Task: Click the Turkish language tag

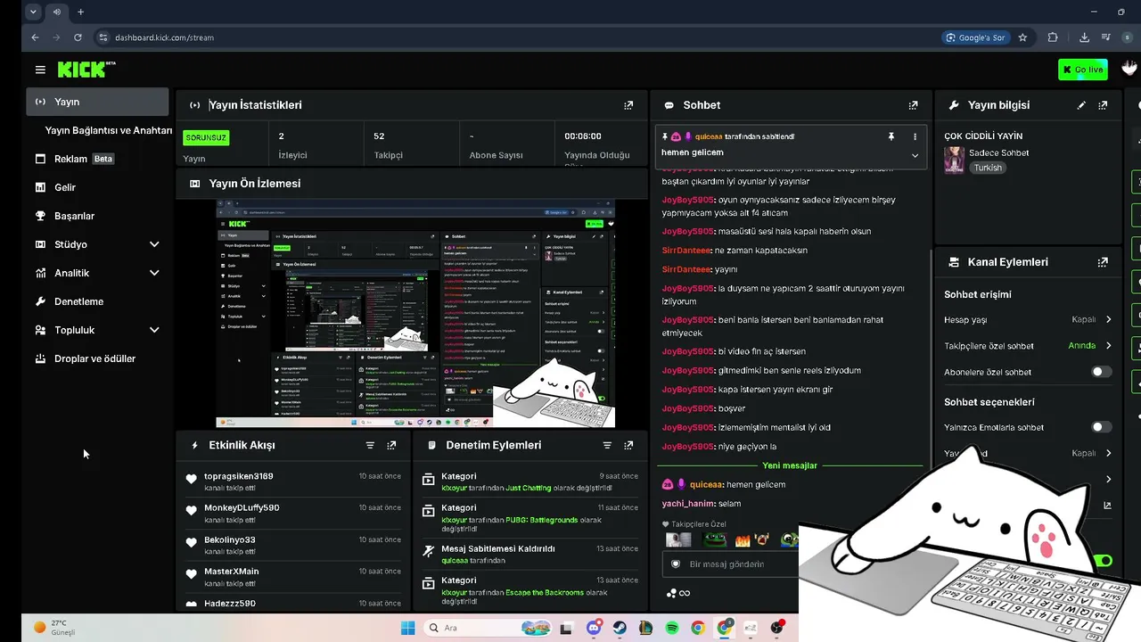Action: click(x=988, y=168)
